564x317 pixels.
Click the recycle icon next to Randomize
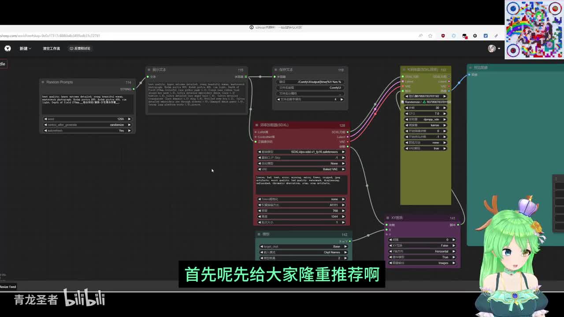click(424, 102)
